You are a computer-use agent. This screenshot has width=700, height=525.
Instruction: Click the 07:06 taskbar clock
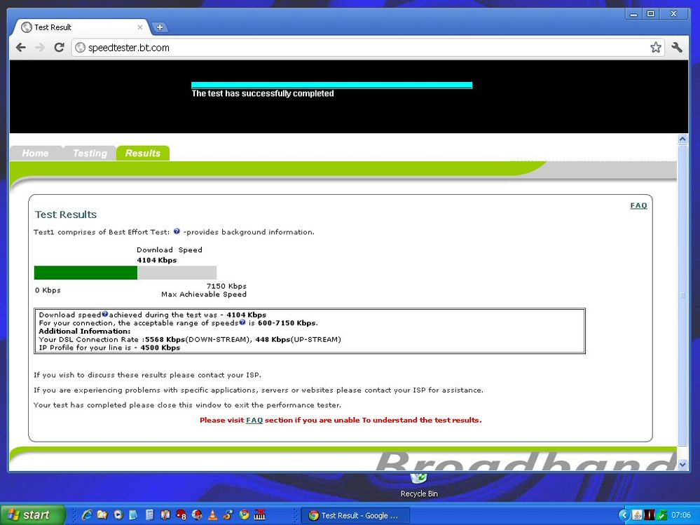681,515
